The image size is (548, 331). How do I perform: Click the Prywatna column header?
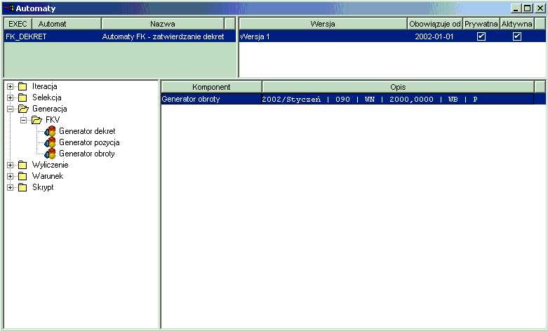click(x=481, y=24)
